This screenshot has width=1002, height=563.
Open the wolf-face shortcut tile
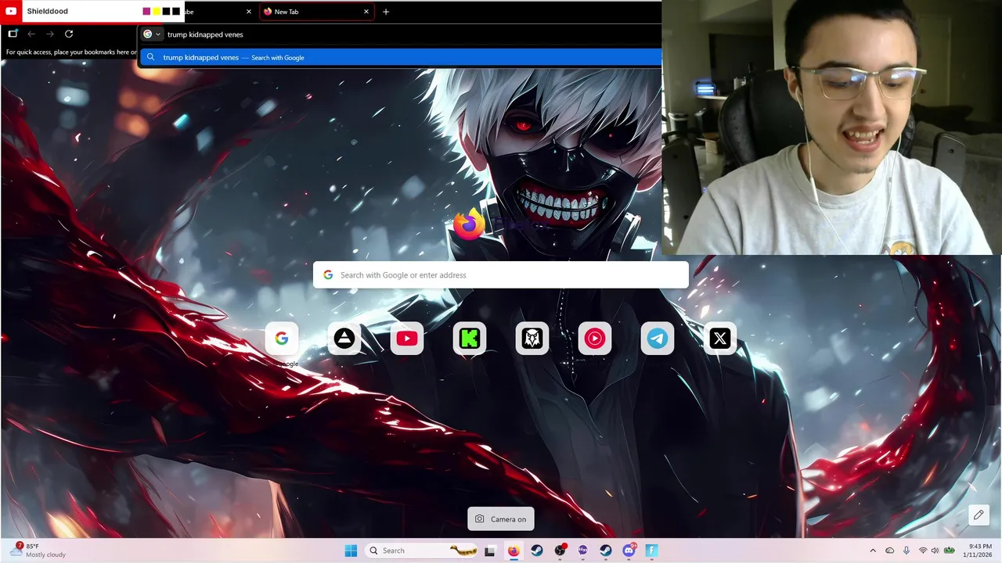[x=532, y=339]
